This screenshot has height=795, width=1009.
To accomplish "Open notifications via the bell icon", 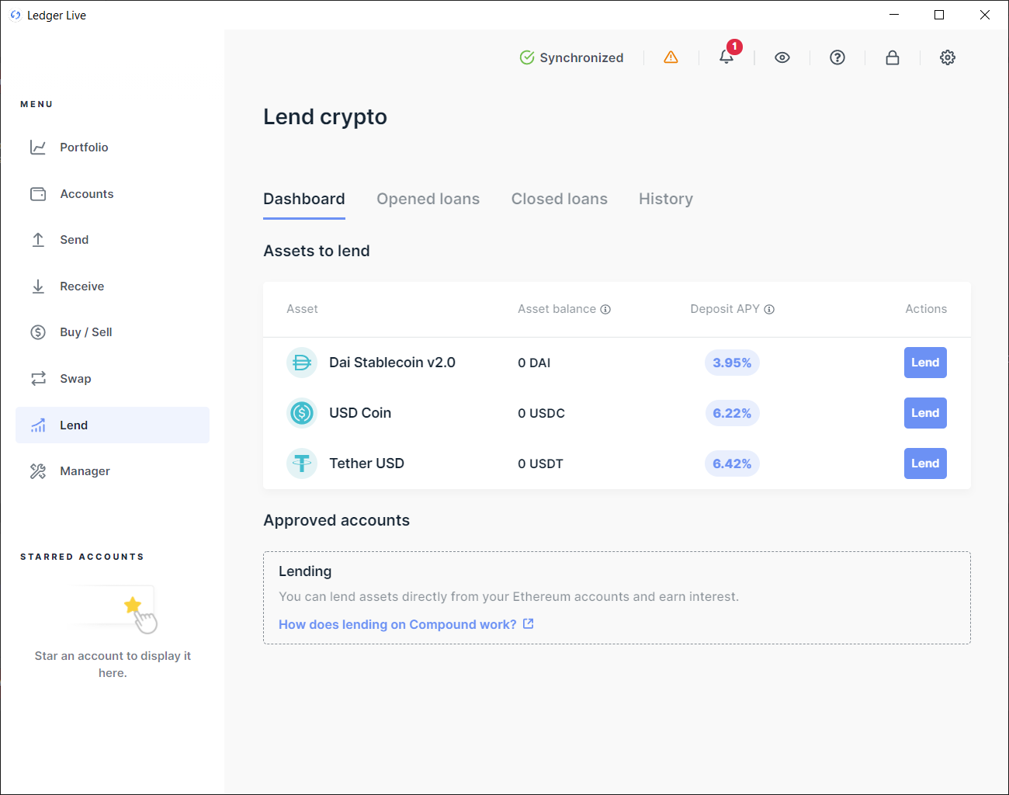I will tap(726, 57).
